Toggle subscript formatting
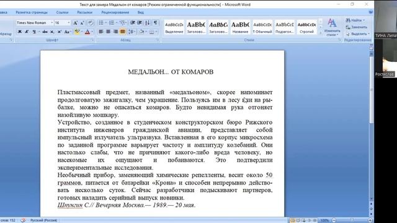Image resolution: width=397 pixels, height=223 pixels. tap(52, 32)
